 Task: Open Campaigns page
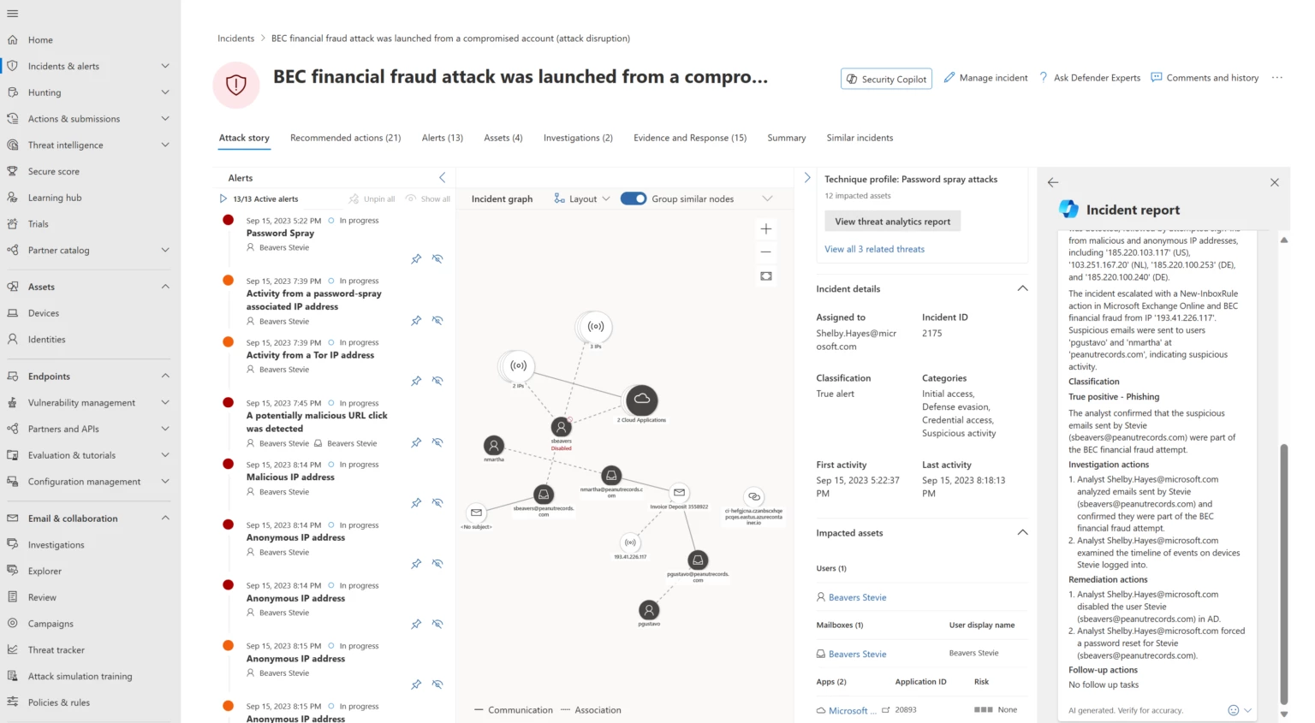[x=51, y=624]
